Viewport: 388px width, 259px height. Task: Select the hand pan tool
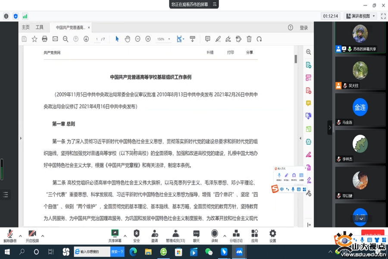point(127,39)
